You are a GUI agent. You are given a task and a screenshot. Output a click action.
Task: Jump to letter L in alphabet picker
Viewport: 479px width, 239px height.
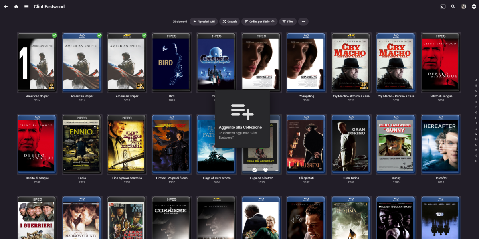pos(476,134)
